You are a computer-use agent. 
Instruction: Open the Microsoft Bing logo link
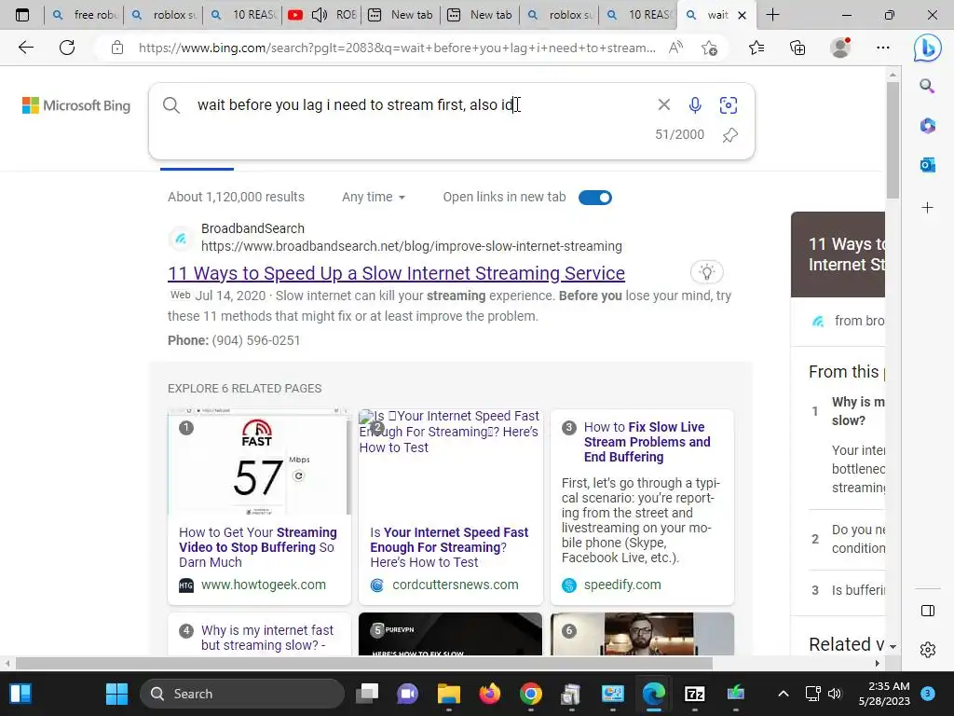click(76, 105)
